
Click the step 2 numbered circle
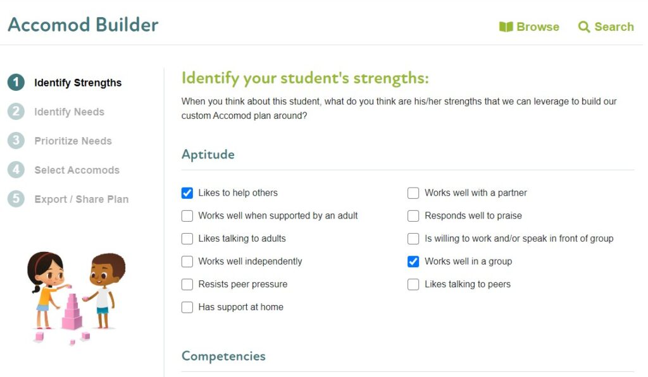coord(16,111)
